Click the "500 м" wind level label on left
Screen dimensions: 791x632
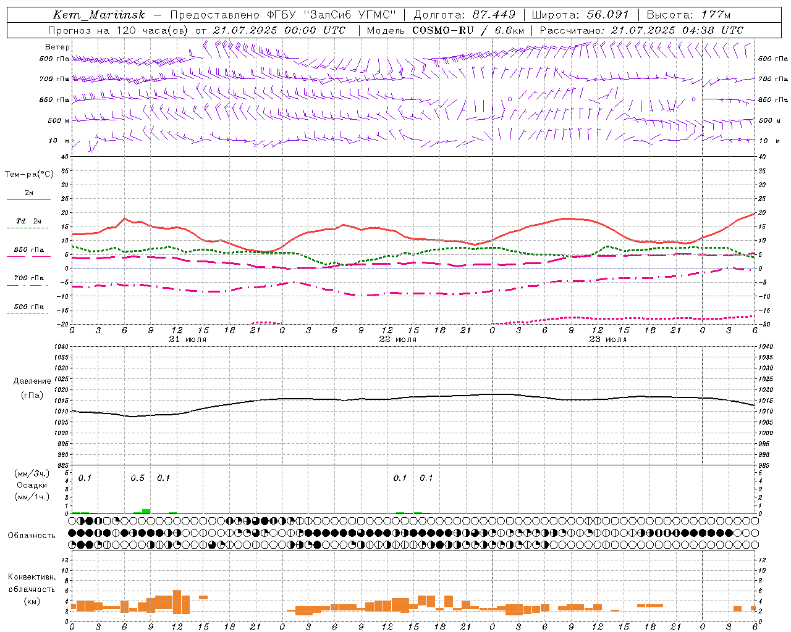point(59,120)
